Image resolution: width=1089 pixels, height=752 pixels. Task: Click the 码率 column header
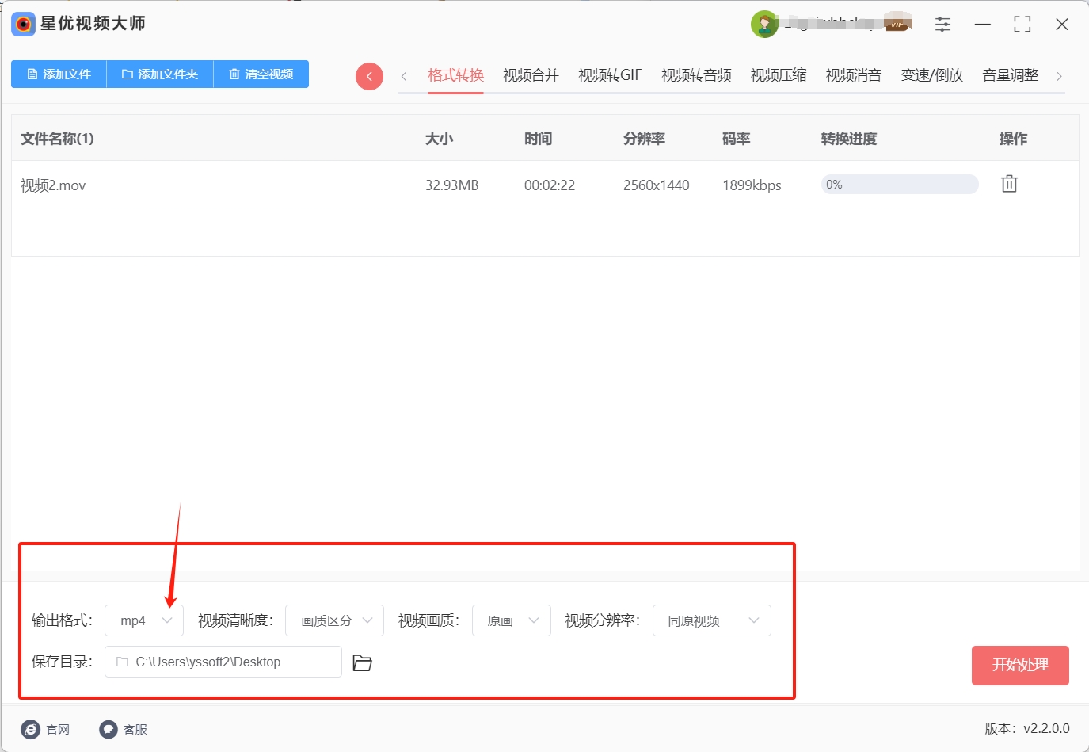coord(736,139)
